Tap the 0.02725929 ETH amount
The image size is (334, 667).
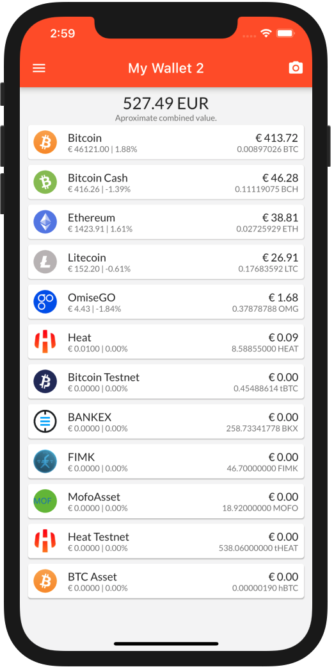tap(267, 230)
